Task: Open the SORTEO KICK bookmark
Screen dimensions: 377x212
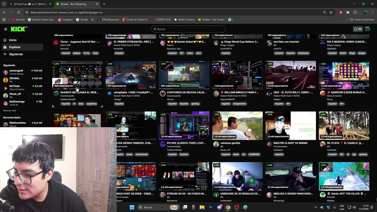Action: [x=162, y=20]
